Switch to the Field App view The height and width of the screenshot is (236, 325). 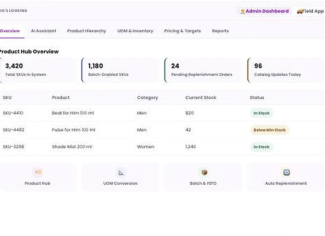[x=310, y=11]
